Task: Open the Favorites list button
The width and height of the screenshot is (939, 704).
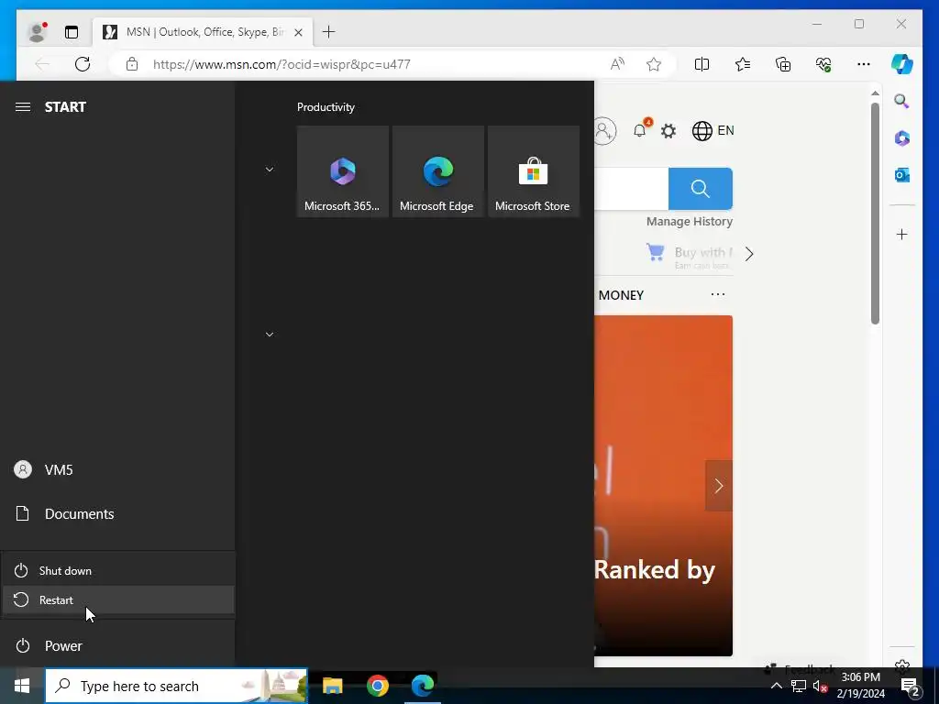Action: point(743,64)
